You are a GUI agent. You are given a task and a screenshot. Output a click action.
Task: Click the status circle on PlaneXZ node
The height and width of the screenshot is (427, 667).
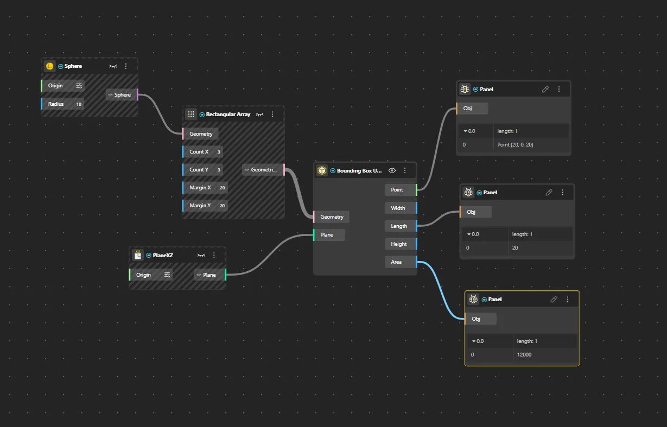(149, 255)
